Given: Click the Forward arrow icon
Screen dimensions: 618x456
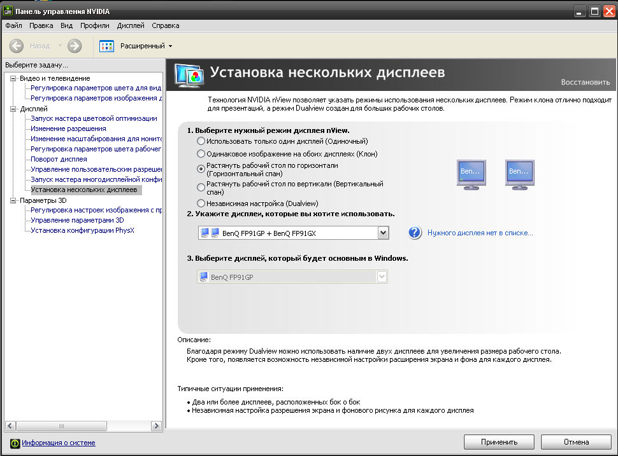Looking at the screenshot, I should (x=75, y=46).
